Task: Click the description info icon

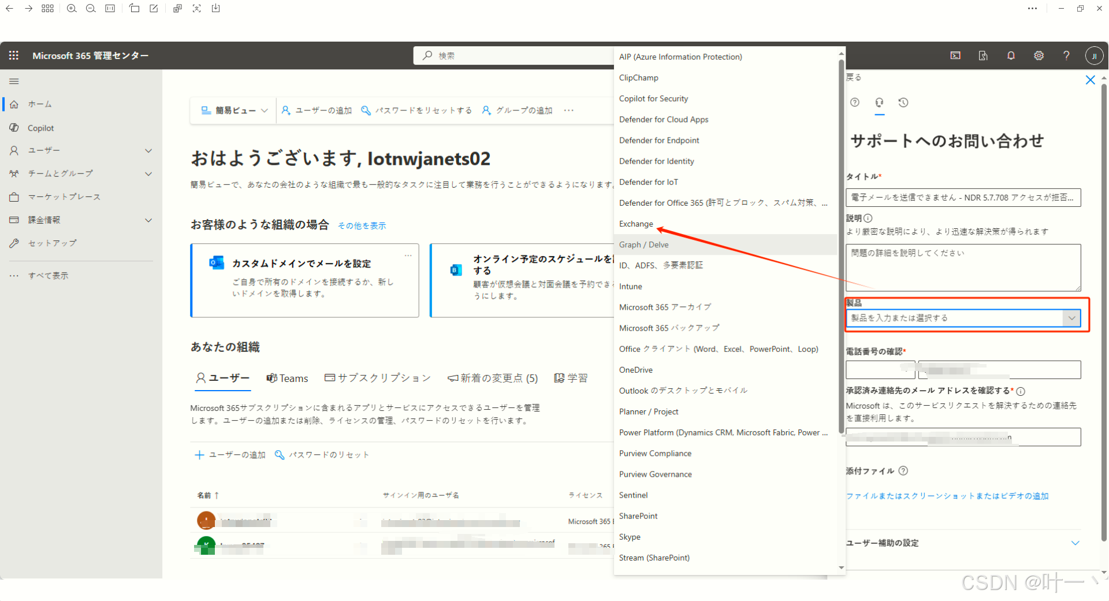Action: coord(868,218)
